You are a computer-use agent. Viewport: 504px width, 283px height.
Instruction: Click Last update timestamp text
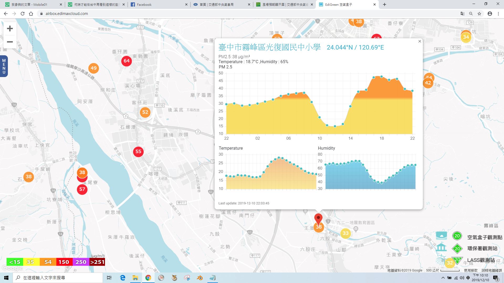click(244, 203)
